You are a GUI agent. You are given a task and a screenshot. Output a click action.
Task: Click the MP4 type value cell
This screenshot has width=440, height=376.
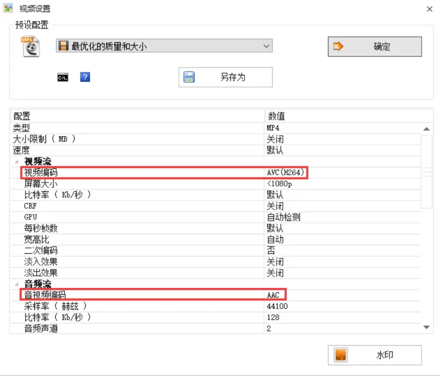(x=342, y=128)
